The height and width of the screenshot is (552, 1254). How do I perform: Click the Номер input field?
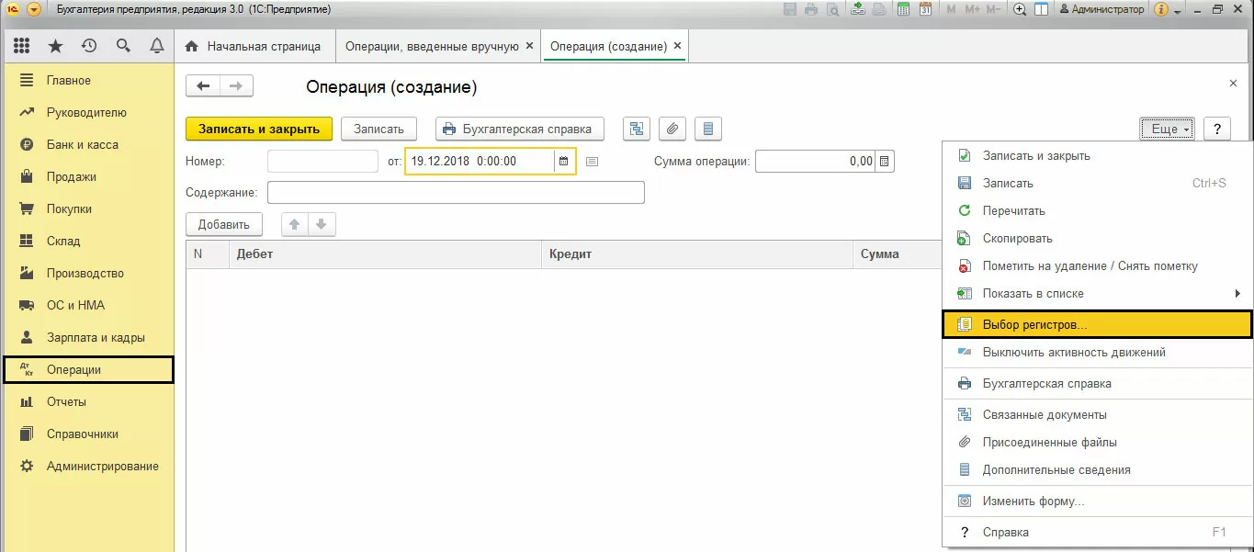coord(322,161)
